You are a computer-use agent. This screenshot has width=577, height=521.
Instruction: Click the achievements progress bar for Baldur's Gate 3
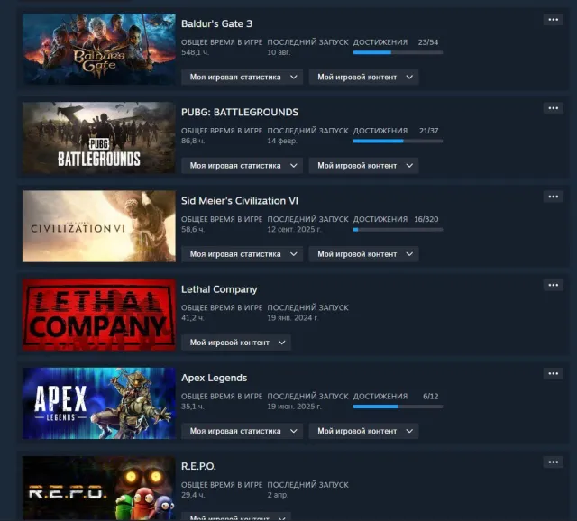click(398, 52)
